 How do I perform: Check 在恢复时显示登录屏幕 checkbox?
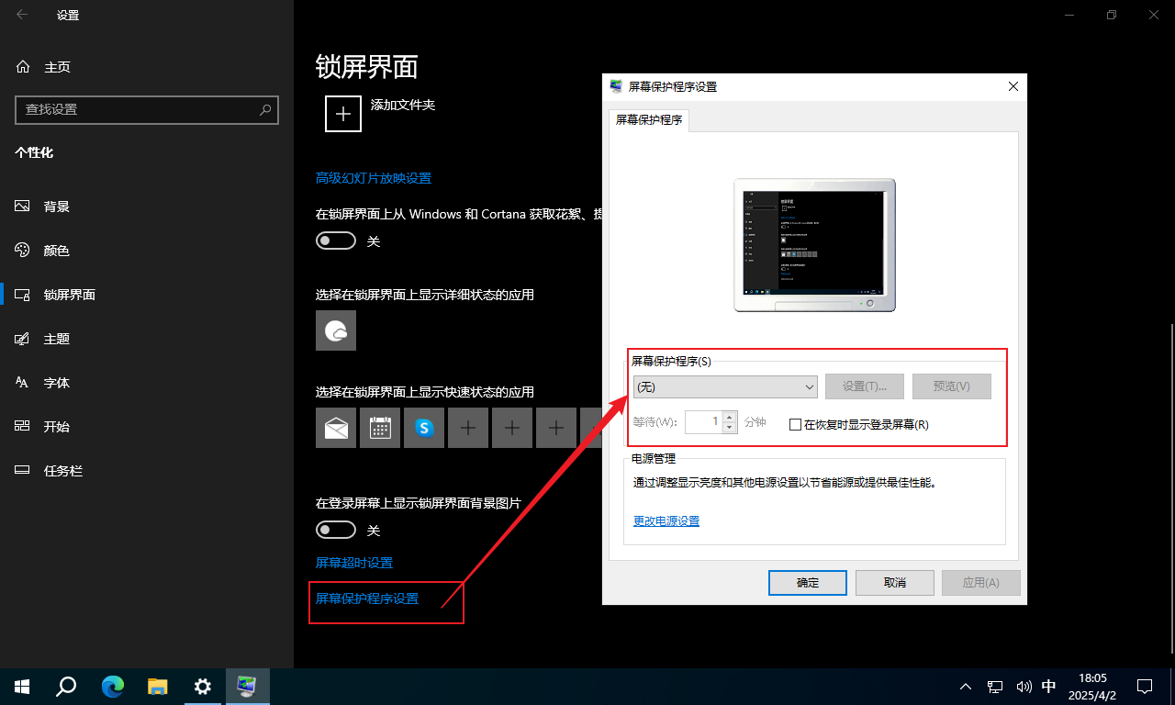[796, 424]
